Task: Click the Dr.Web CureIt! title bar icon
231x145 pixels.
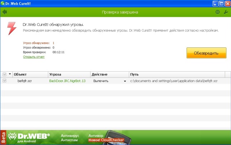Action: pos(3,3)
